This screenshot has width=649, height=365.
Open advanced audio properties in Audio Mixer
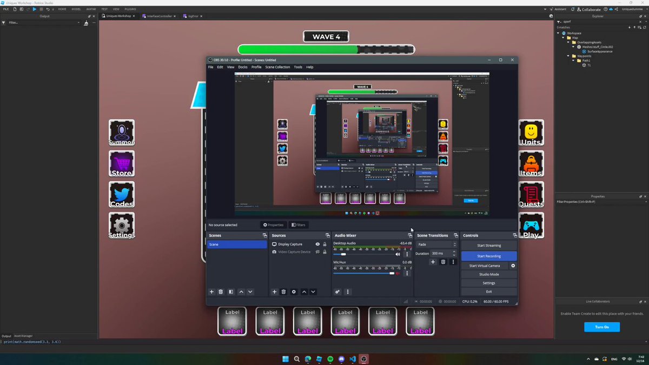[x=337, y=291]
